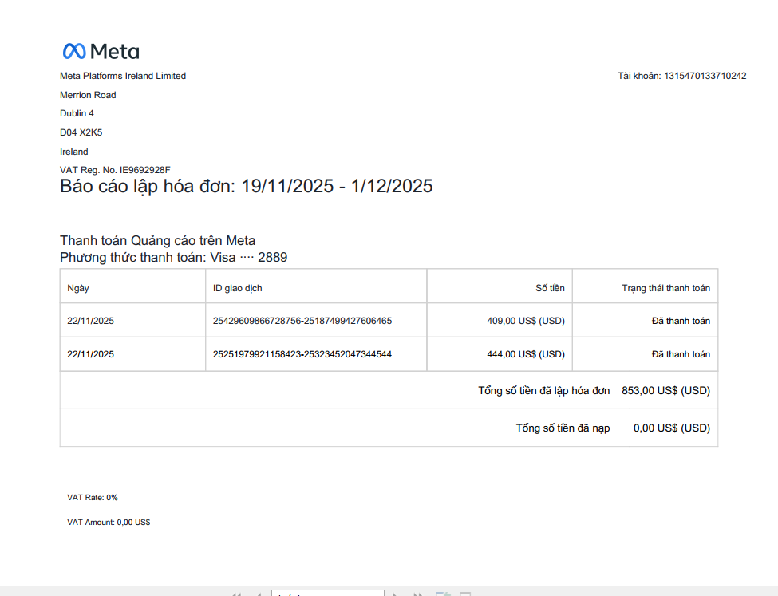Click the 853,00 US$ total billed value
This screenshot has height=596, width=778.
point(665,391)
